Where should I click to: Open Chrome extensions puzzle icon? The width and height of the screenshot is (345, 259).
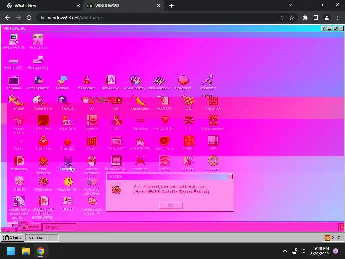point(305,18)
